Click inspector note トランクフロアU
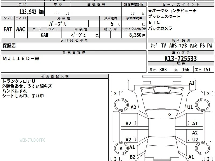 pos(19,81)
